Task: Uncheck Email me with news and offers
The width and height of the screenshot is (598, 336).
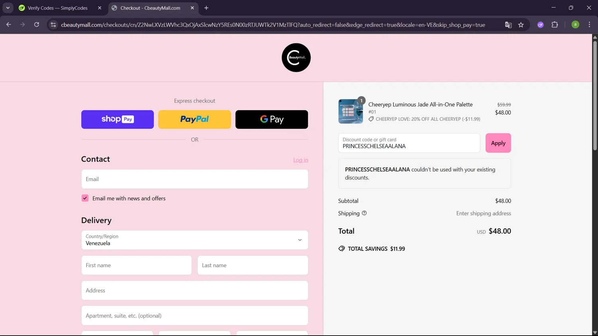Action: [85, 198]
